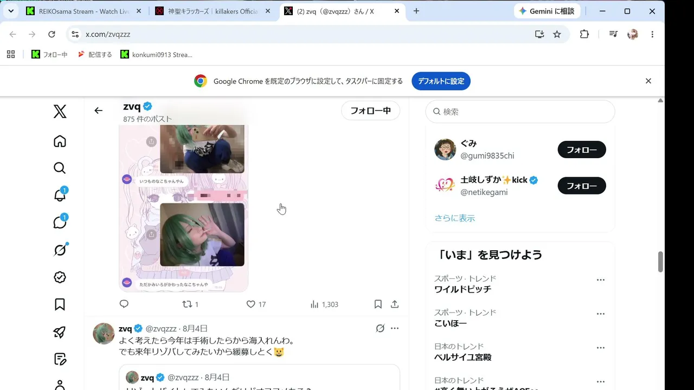This screenshot has height=390, width=694.
Task: Go to the Home timeline icon
Action: pyautogui.click(x=60, y=141)
